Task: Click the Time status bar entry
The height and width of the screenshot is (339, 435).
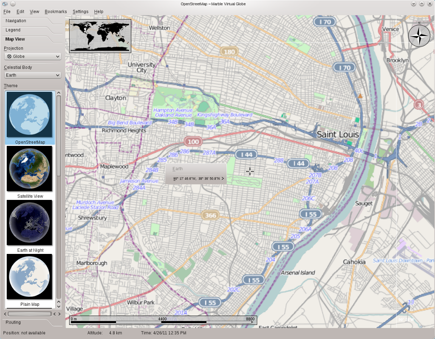Action: [164, 333]
